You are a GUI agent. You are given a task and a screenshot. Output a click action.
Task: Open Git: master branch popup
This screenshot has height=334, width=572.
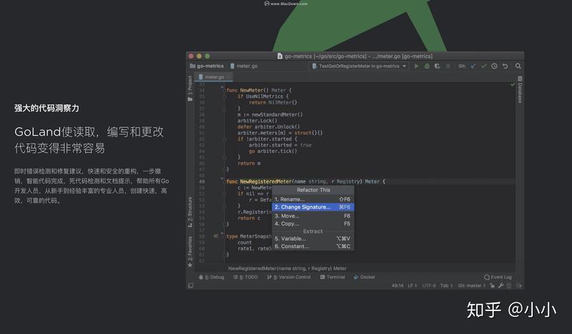[472, 285]
